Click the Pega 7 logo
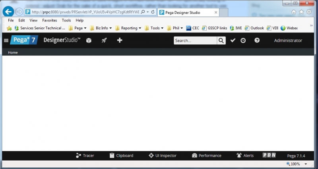The height and width of the screenshot is (169, 318). [x=24, y=40]
